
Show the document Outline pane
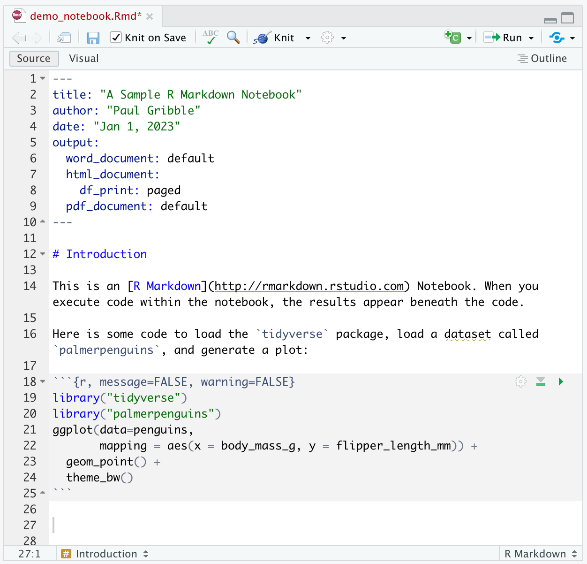542,59
